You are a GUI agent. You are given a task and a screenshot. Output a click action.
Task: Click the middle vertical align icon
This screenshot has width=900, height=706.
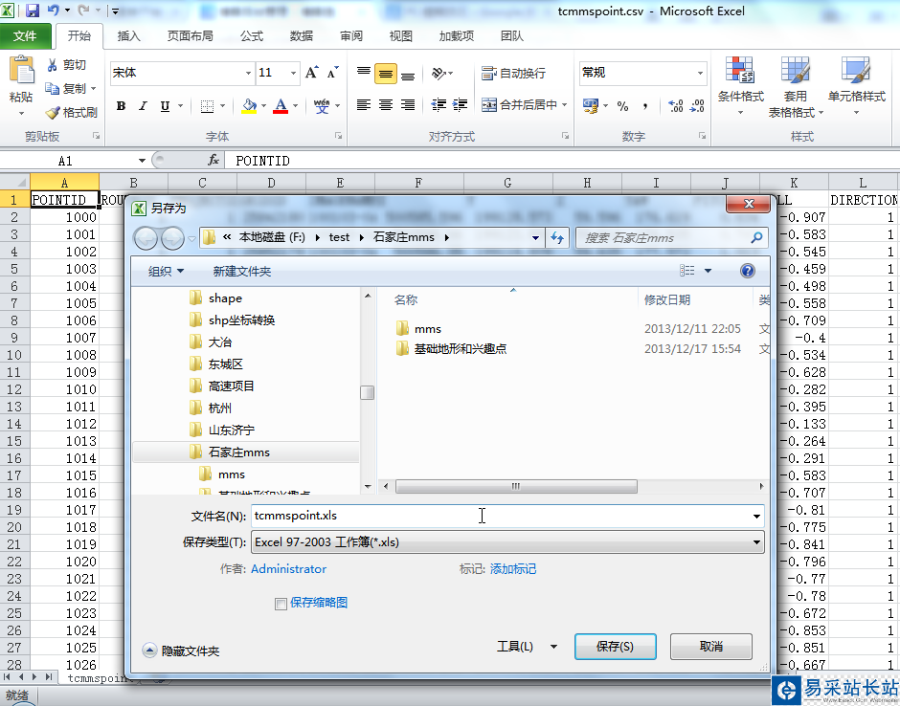[386, 74]
